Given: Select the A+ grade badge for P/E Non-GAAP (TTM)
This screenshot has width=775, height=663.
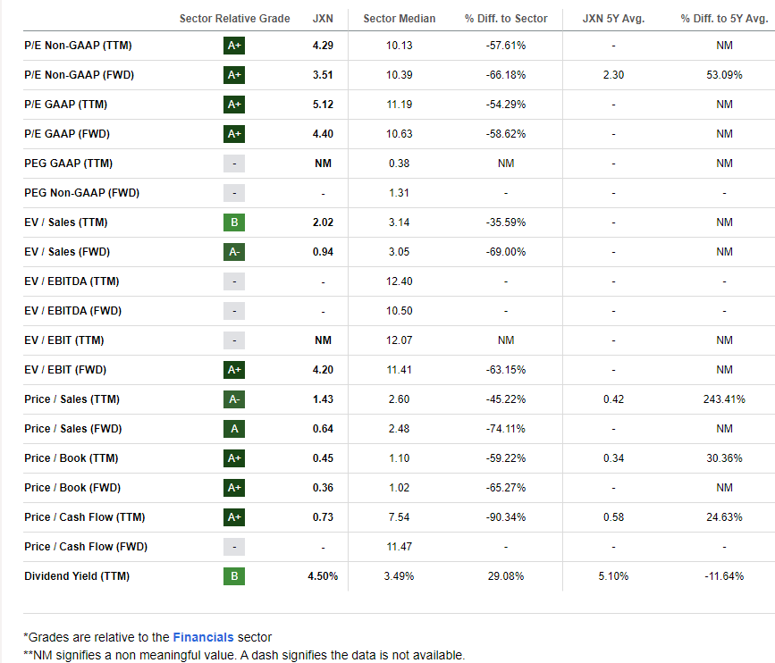Looking at the screenshot, I should point(233,45).
